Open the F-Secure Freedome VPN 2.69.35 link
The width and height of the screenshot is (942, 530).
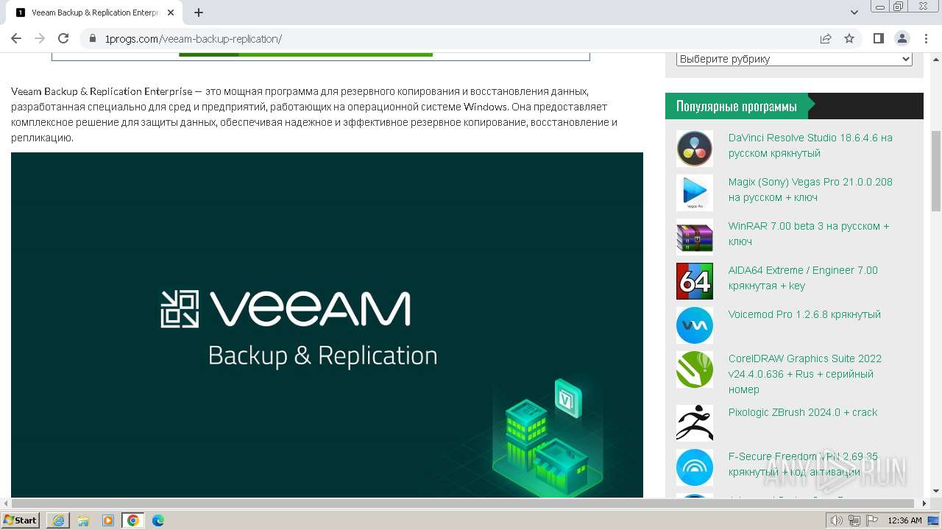tap(803, 464)
